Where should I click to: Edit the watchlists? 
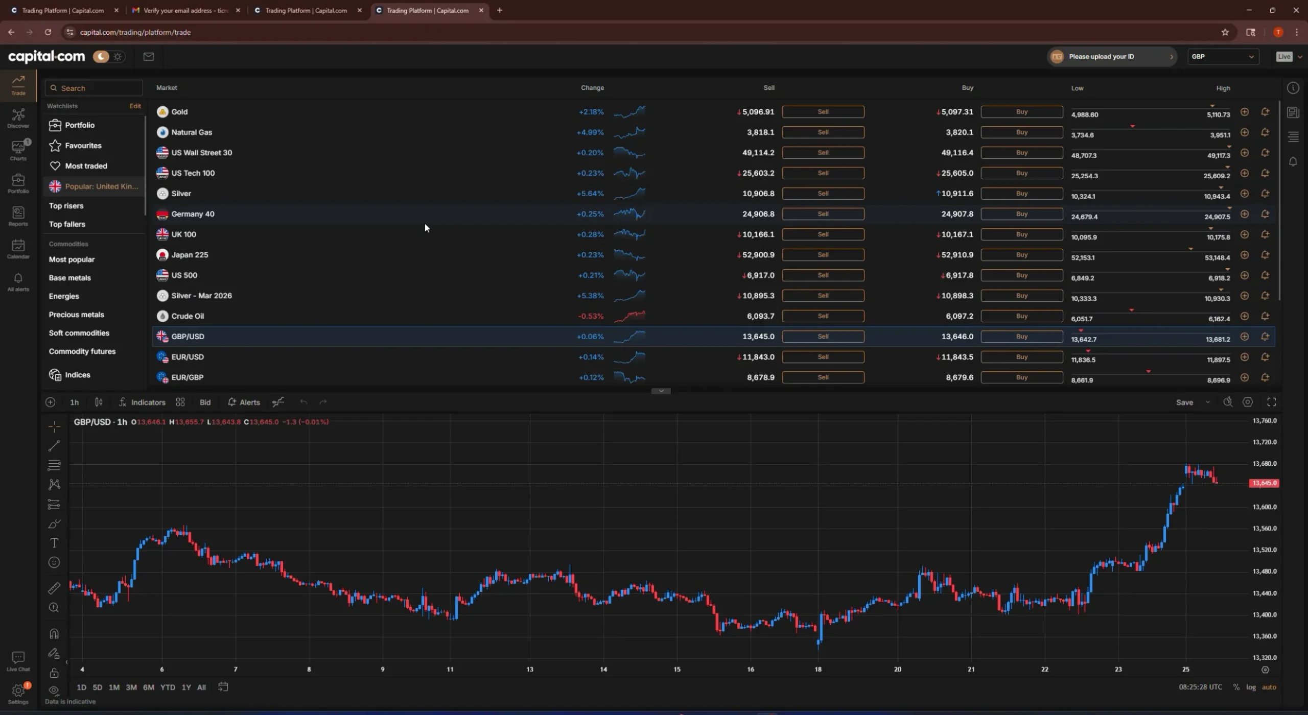pyautogui.click(x=135, y=106)
